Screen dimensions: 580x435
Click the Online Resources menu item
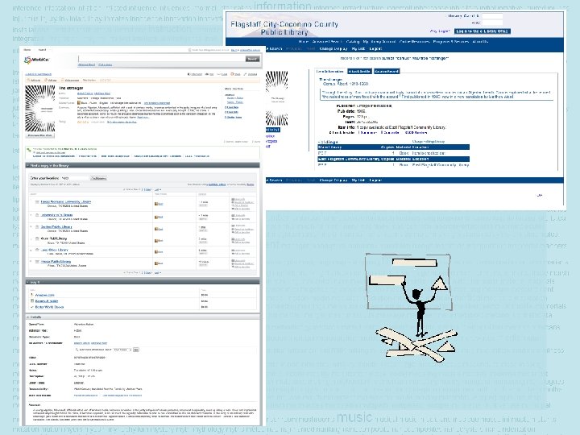click(414, 42)
